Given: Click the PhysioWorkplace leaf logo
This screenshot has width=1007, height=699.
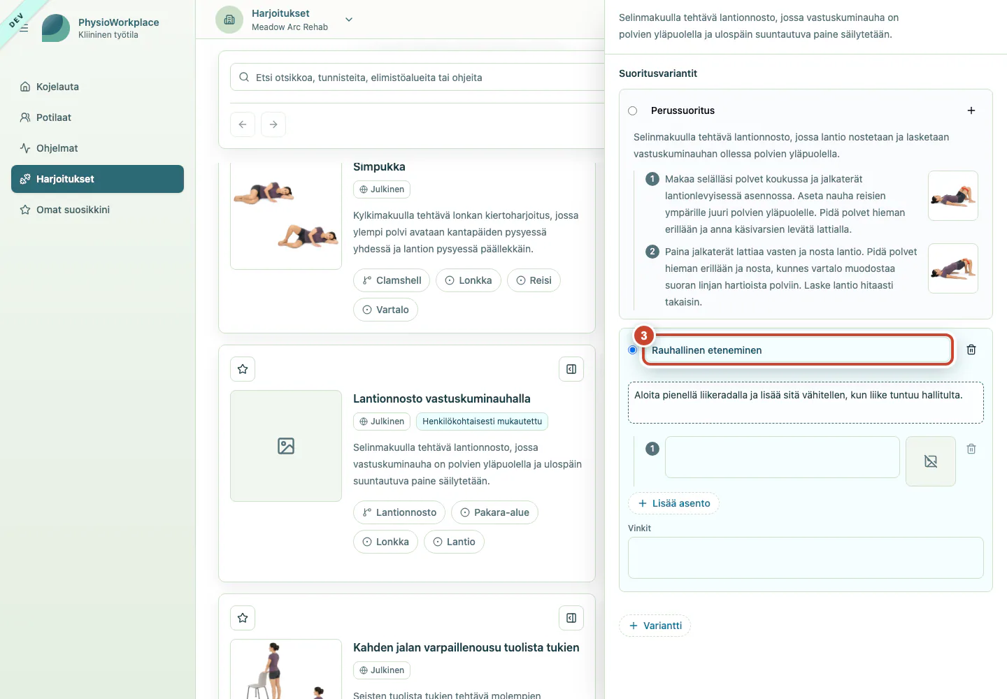Looking at the screenshot, I should pyautogui.click(x=56, y=28).
